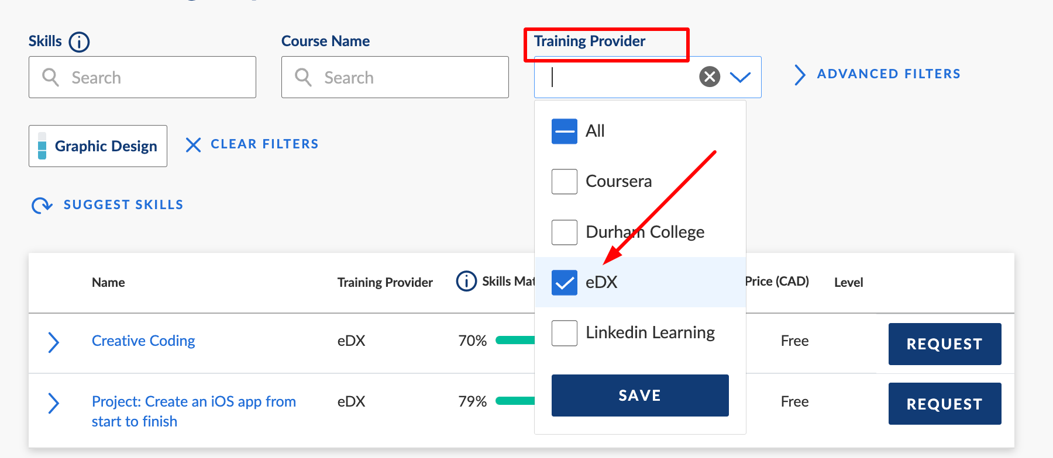Click the Graphic Design skill level indicator
Screen dimensions: 1053x458
tap(42, 145)
